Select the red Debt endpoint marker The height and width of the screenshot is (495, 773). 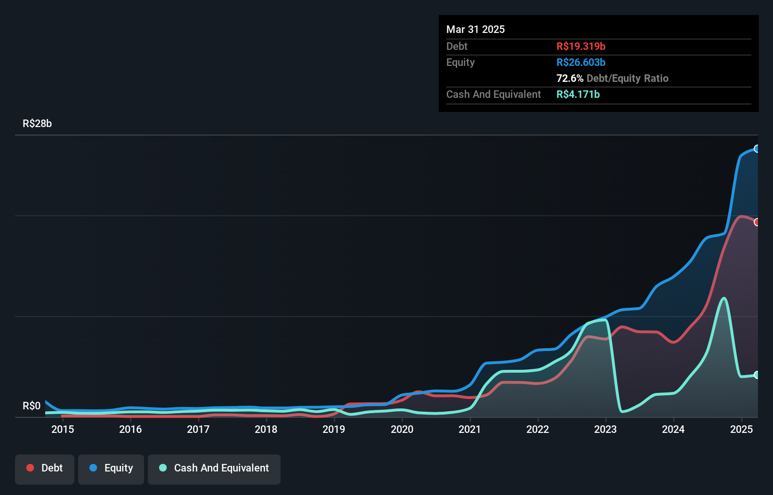pyautogui.click(x=757, y=222)
